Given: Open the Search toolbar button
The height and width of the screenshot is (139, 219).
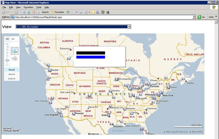Looking at the screenshot, I should coord(43,12).
